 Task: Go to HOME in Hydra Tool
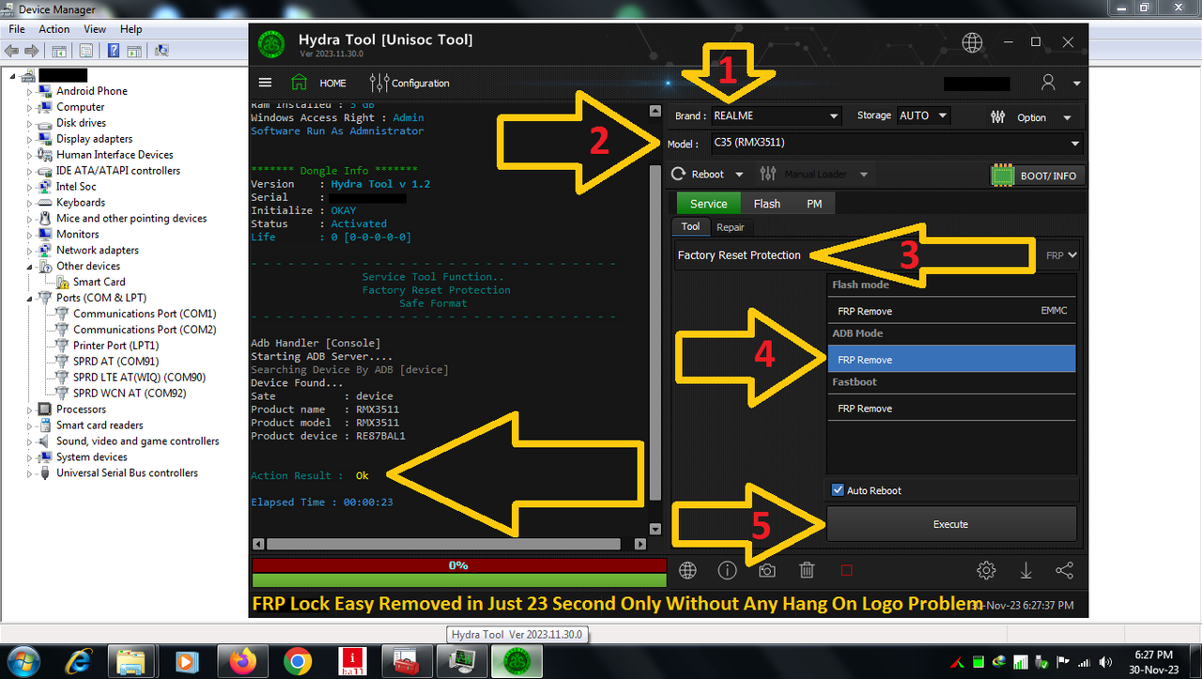point(318,83)
